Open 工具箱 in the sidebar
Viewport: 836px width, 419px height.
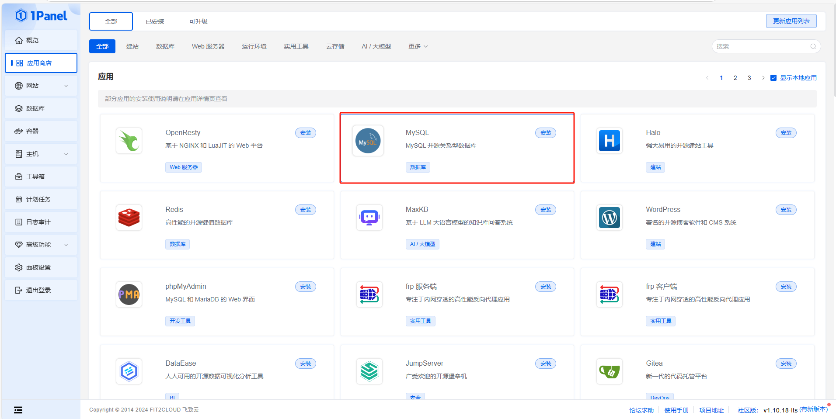(x=41, y=177)
